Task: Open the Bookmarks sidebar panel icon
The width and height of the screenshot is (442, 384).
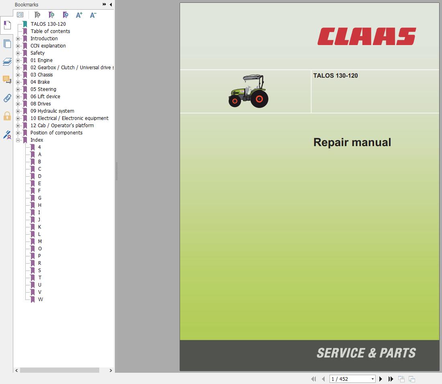Action: click(x=7, y=25)
